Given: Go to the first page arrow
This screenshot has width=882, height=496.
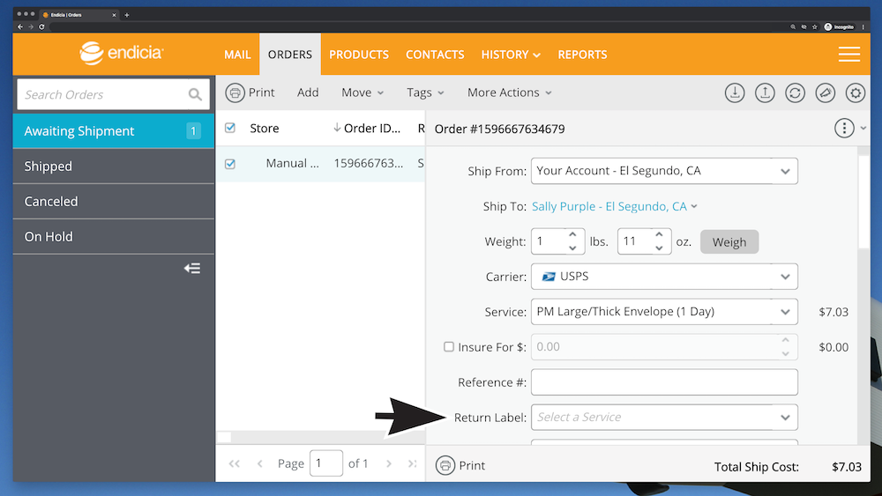Looking at the screenshot, I should (x=234, y=463).
